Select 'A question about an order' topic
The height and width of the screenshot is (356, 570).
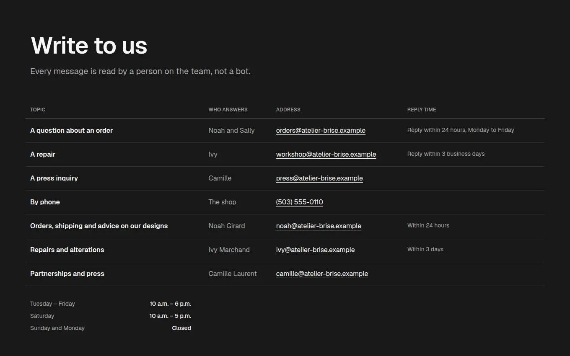pyautogui.click(x=72, y=131)
